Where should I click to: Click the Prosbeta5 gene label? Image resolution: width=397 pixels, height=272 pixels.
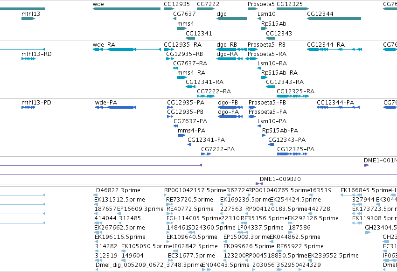[x=261, y=4]
